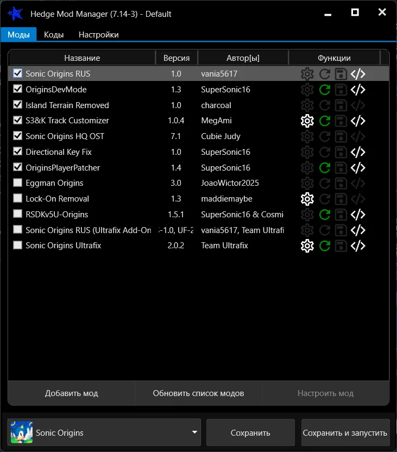Switch to the Моды tab

18,35
